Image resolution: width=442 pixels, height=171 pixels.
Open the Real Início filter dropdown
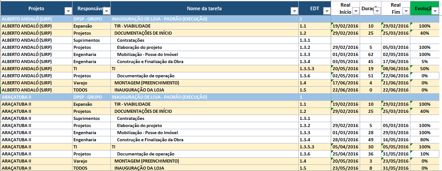click(356, 11)
